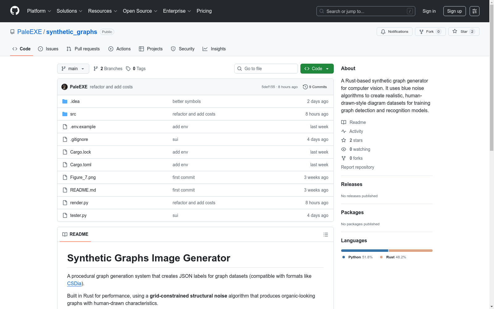Expand the Platform menu
Screen dimensions: 494x309
pos(39,11)
